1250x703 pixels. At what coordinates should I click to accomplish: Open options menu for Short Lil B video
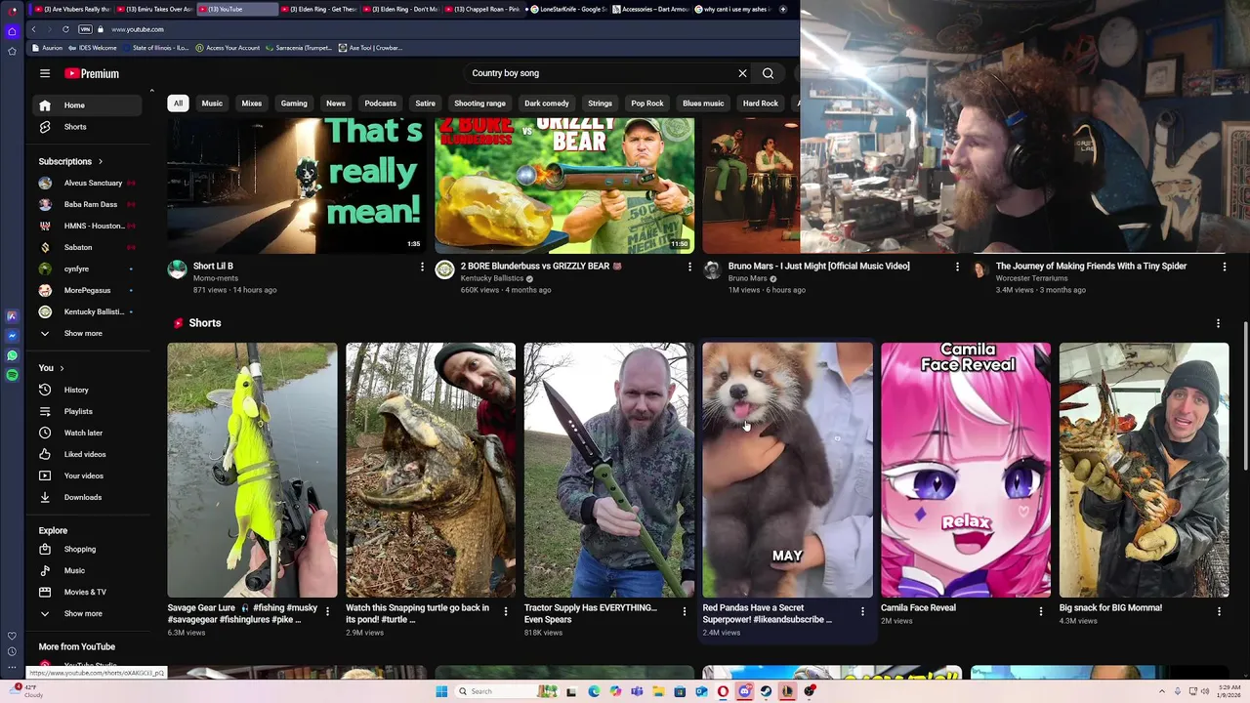point(422,267)
